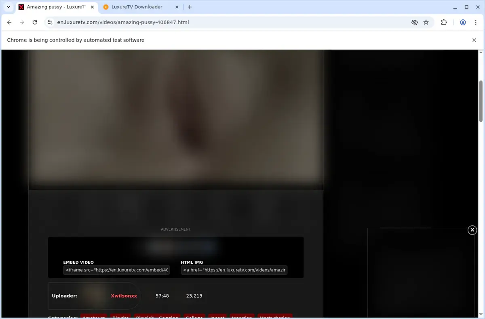Image resolution: width=485 pixels, height=319 pixels.
Task: Open the Chrome three-dot menu
Action: 475,22
